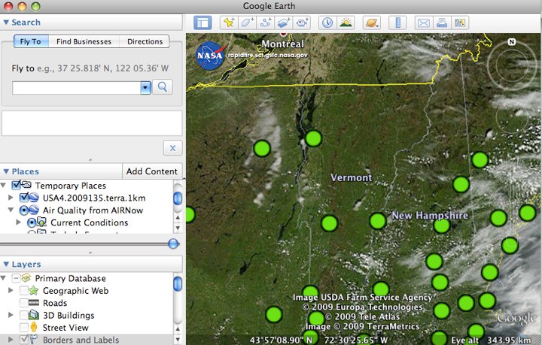Click the Places panel scrollbar thumb
This screenshot has height=345, width=542.
pyautogui.click(x=178, y=198)
